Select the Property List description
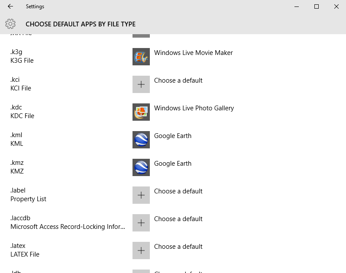The image size is (346, 273). point(28,199)
